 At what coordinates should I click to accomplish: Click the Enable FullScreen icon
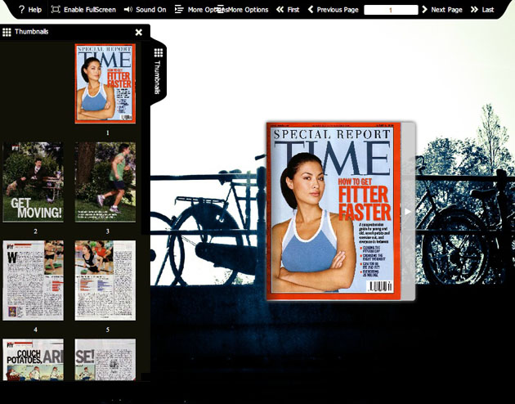click(56, 9)
